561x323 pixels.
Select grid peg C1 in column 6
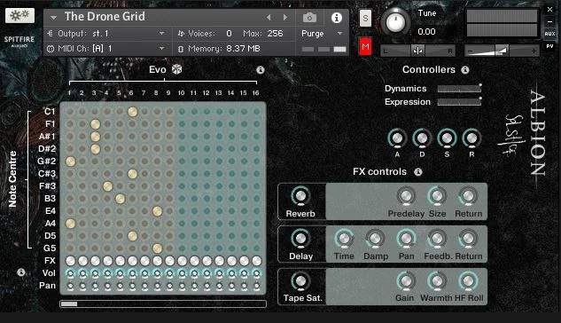(x=132, y=112)
